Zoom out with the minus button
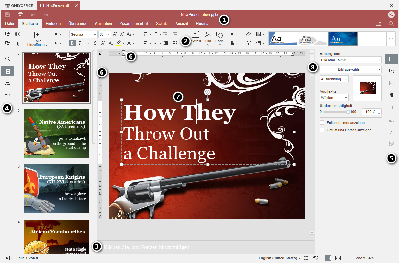The height and width of the screenshot is (263, 399). tap(348, 258)
